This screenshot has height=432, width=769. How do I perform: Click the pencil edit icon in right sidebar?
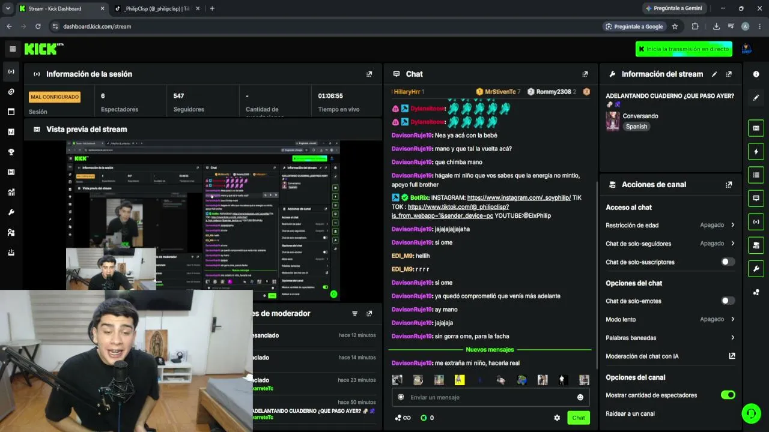(x=756, y=97)
